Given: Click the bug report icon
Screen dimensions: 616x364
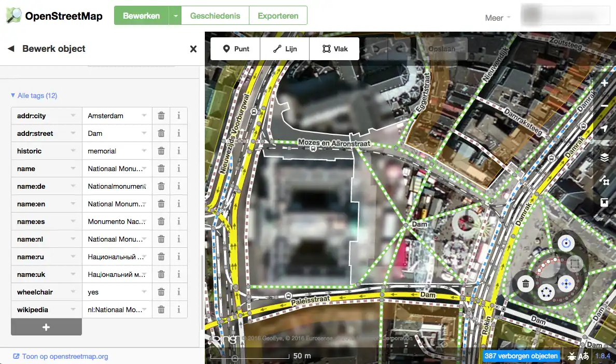Looking at the screenshot, I should [x=571, y=356].
